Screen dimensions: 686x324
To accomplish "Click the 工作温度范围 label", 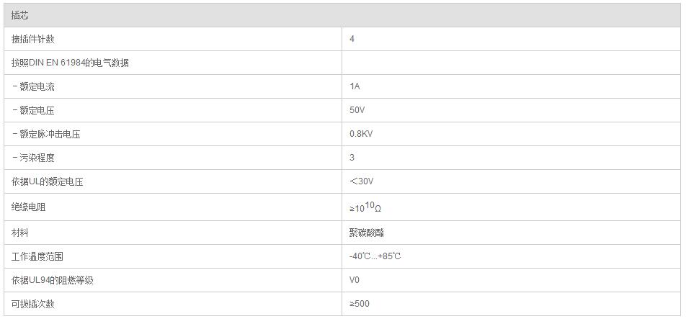I will 37,256.
